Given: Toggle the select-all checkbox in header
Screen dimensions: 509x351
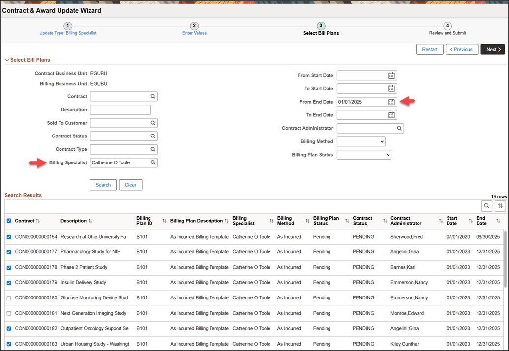Looking at the screenshot, I should (9, 221).
